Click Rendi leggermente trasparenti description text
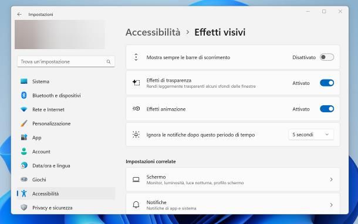 pyautogui.click(x=201, y=87)
